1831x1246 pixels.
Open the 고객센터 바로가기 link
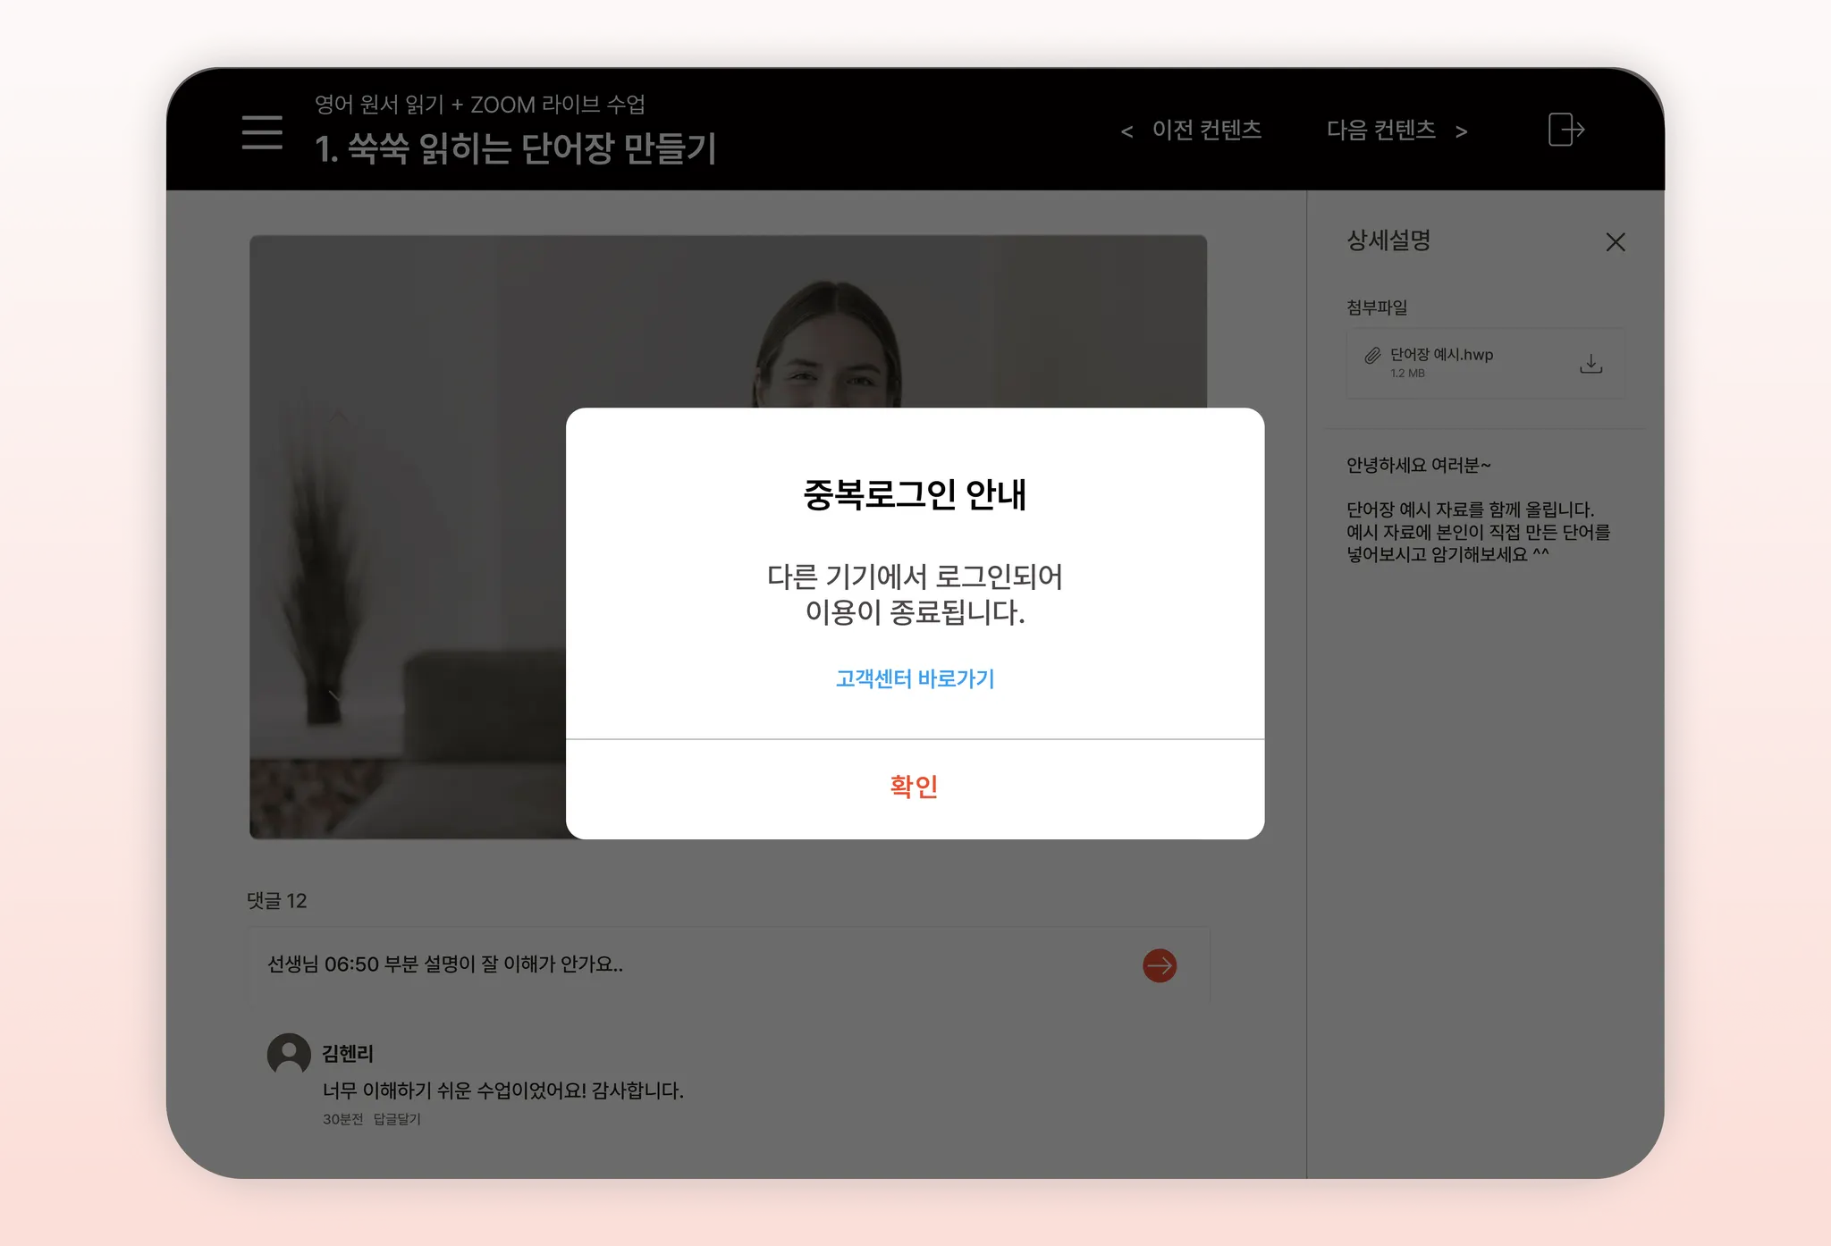coord(915,678)
